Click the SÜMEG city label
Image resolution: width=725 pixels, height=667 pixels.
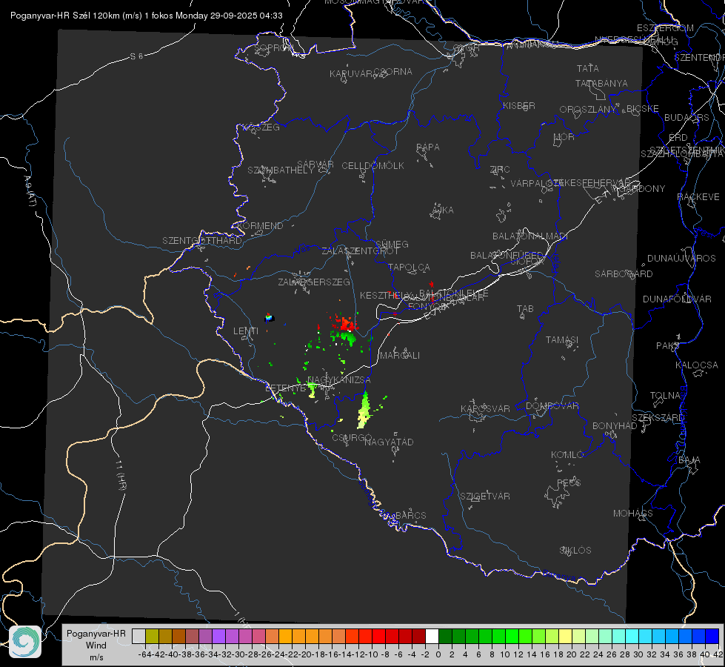tap(392, 244)
